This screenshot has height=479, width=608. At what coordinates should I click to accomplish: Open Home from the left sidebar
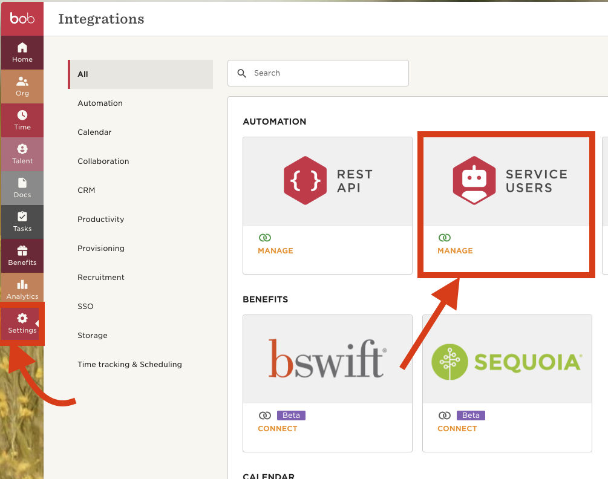(22, 53)
